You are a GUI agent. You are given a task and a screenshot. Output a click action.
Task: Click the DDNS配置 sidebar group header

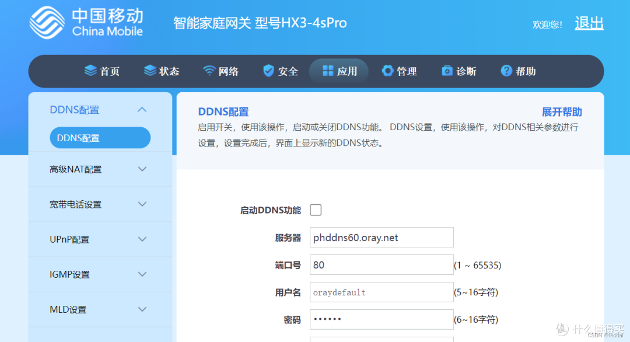click(x=100, y=110)
